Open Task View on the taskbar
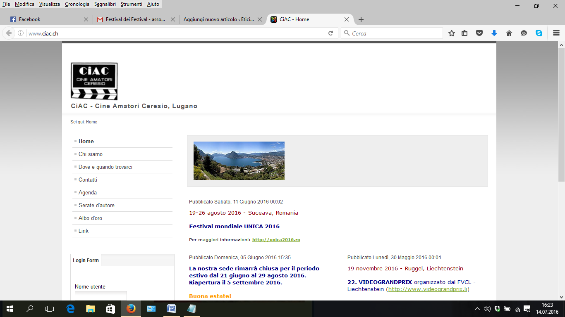The height and width of the screenshot is (317, 565). tap(50, 309)
